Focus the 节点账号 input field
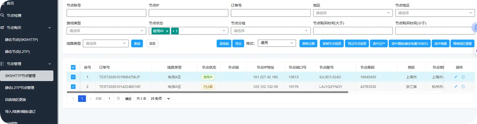This screenshot has width=477, height=124. tap(106, 13)
